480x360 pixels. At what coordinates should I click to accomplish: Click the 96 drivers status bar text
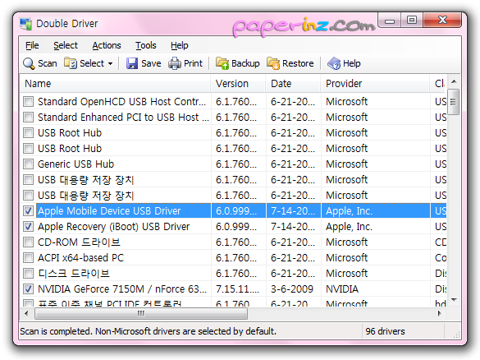pos(385,331)
